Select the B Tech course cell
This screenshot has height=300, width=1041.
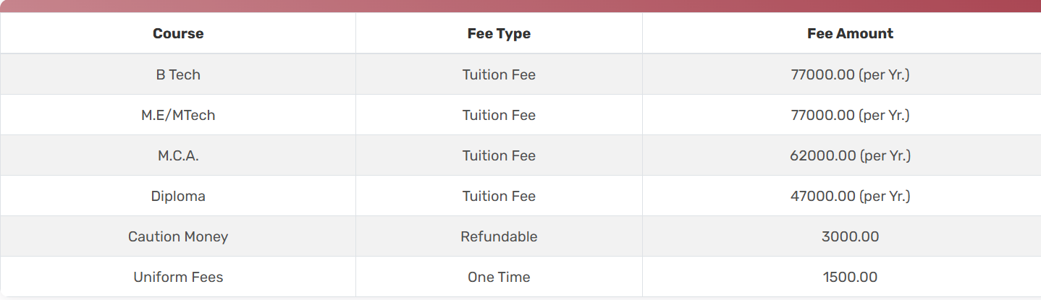click(178, 74)
